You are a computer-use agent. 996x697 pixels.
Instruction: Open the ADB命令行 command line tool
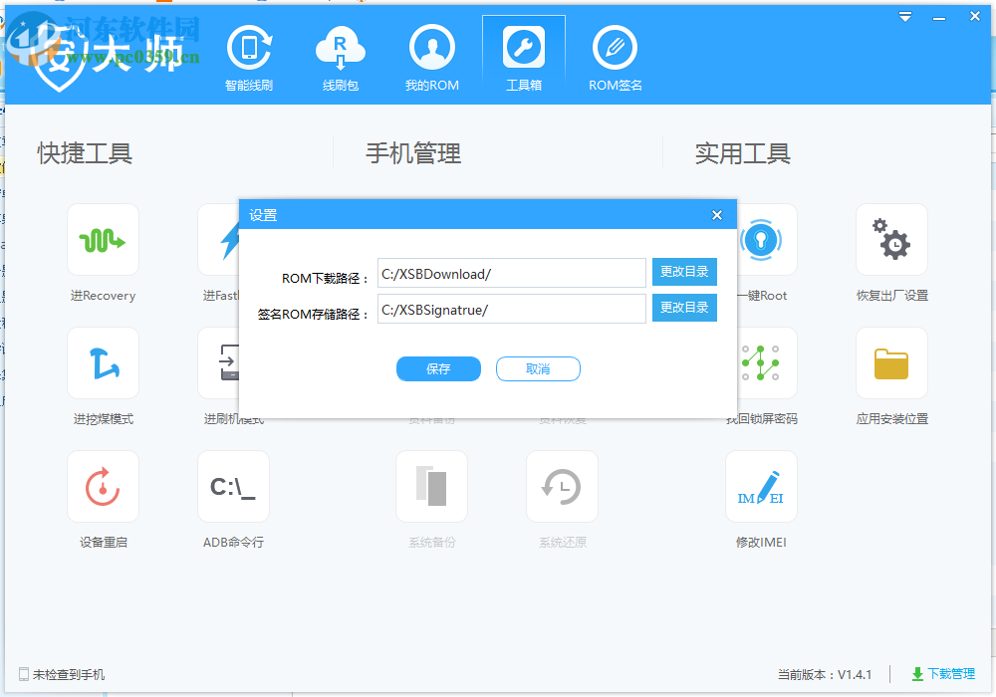tap(233, 487)
